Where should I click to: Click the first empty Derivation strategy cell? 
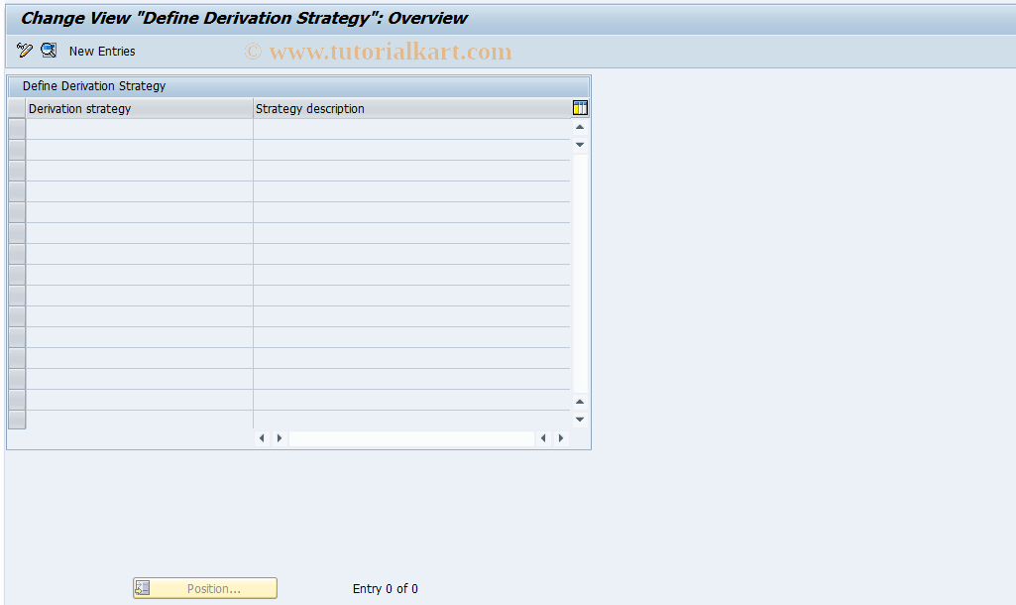click(x=139, y=127)
